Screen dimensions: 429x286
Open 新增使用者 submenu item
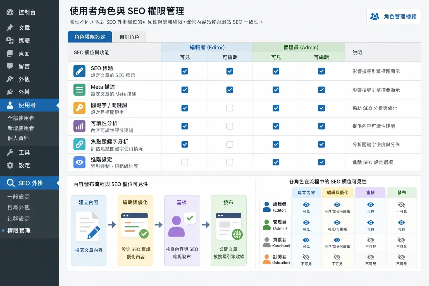pyautogui.click(x=21, y=128)
